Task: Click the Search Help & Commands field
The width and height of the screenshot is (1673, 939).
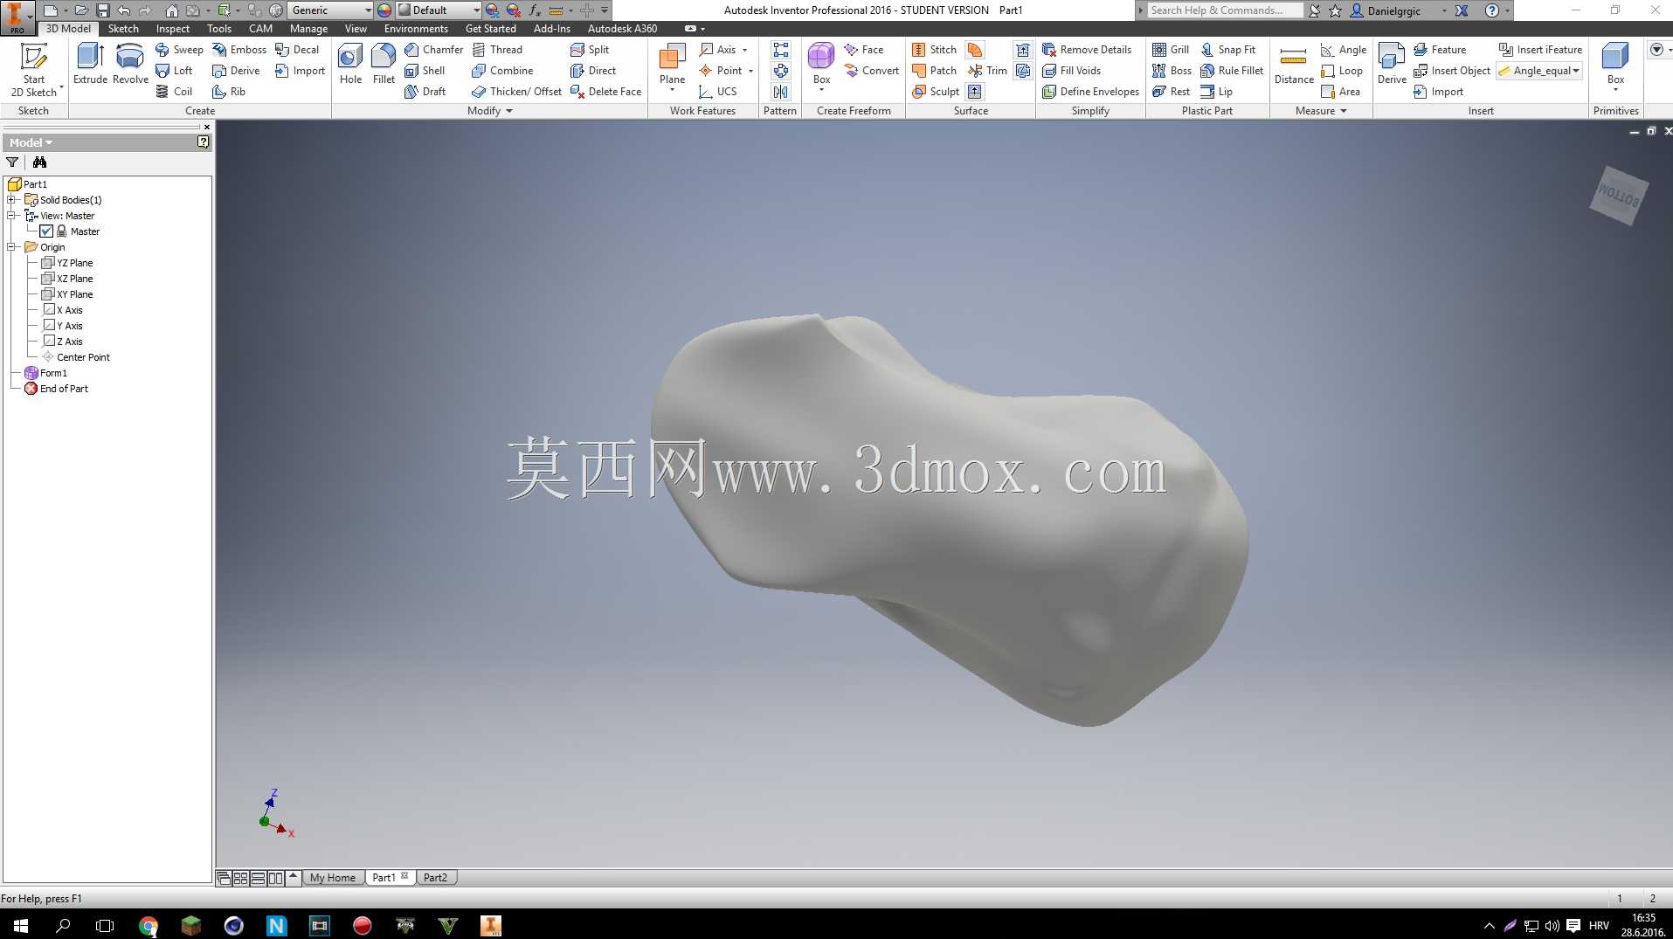Action: point(1225,10)
